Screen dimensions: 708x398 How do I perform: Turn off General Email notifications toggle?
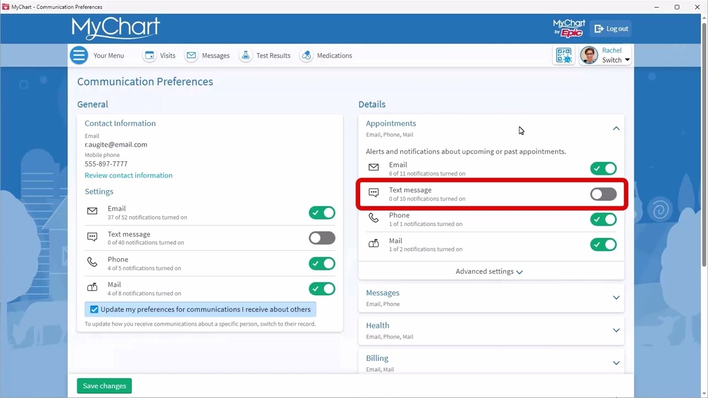[x=322, y=213]
